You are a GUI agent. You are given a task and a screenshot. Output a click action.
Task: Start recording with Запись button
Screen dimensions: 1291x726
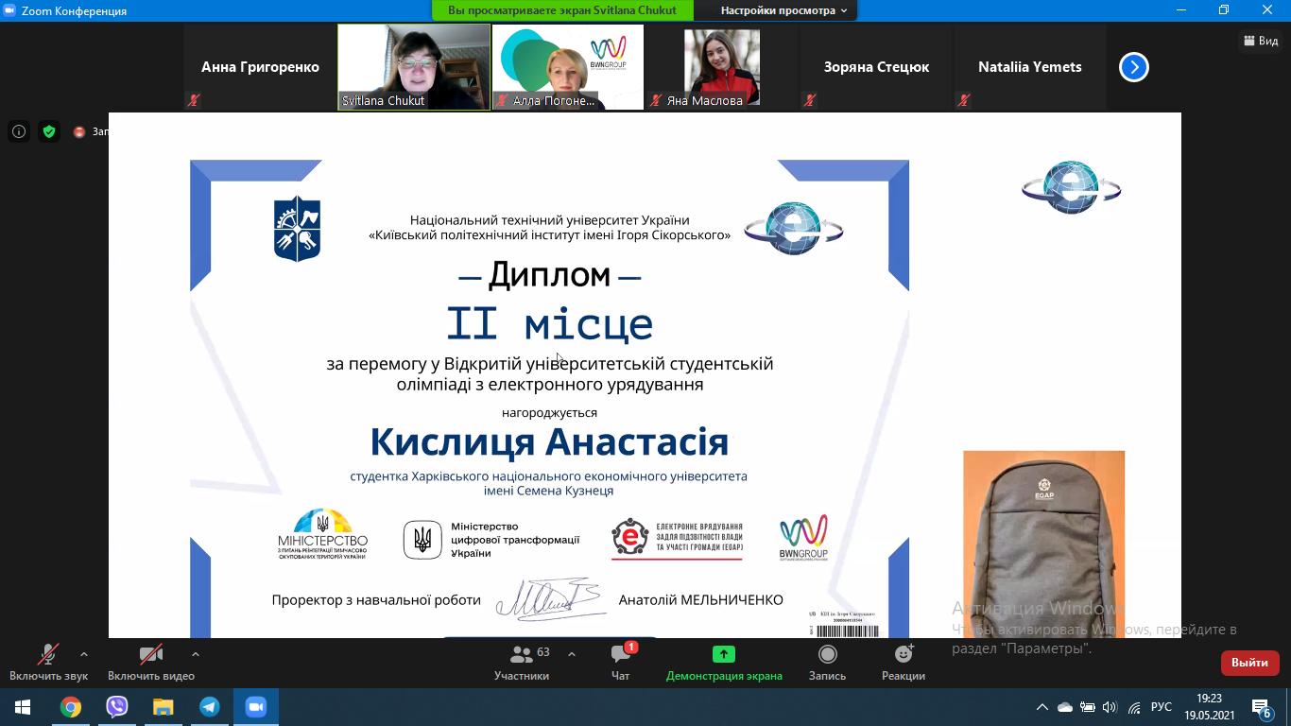(827, 663)
